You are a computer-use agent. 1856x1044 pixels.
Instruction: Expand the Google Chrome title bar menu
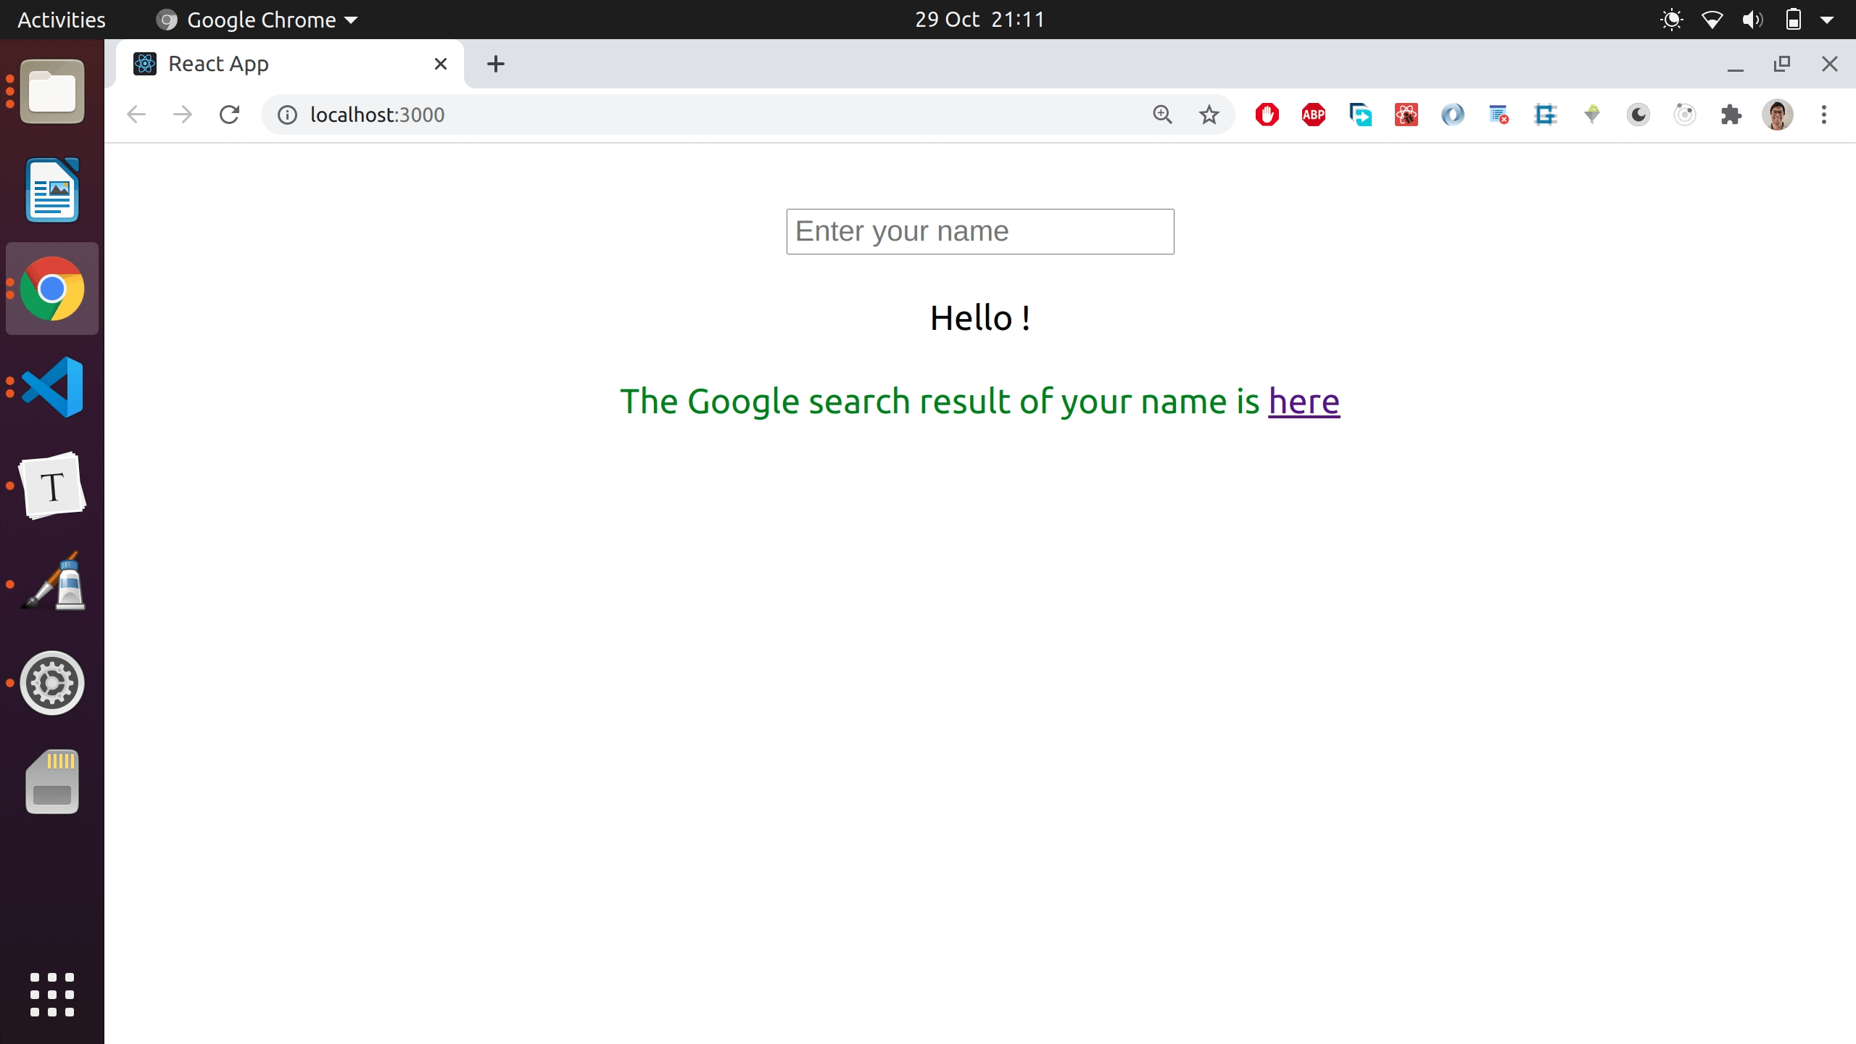[255, 20]
